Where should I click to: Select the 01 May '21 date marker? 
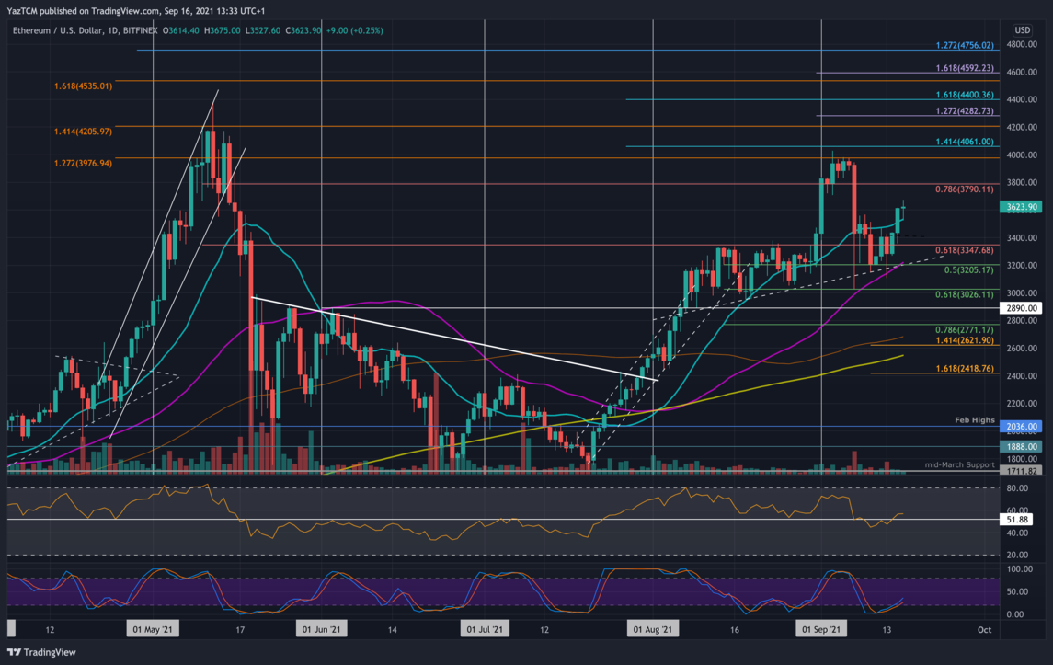tap(155, 630)
